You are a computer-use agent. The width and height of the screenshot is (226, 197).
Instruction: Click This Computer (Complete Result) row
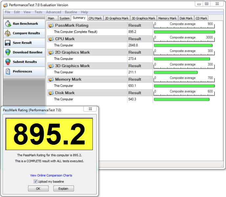click(x=100, y=32)
